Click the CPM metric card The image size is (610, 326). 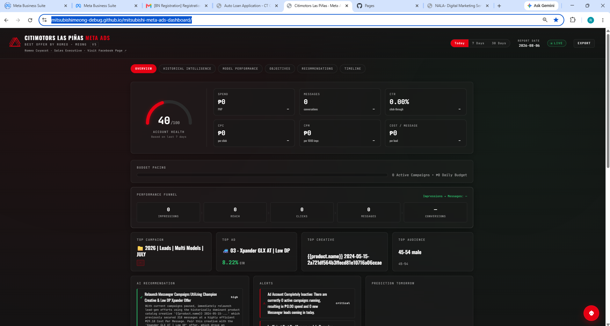click(x=340, y=133)
